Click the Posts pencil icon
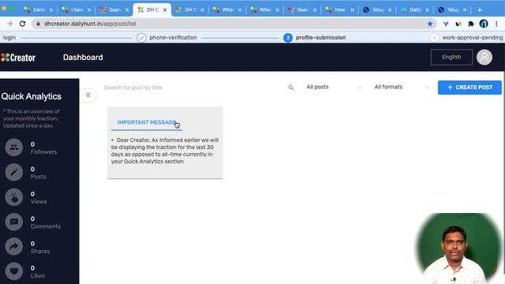 (14, 172)
